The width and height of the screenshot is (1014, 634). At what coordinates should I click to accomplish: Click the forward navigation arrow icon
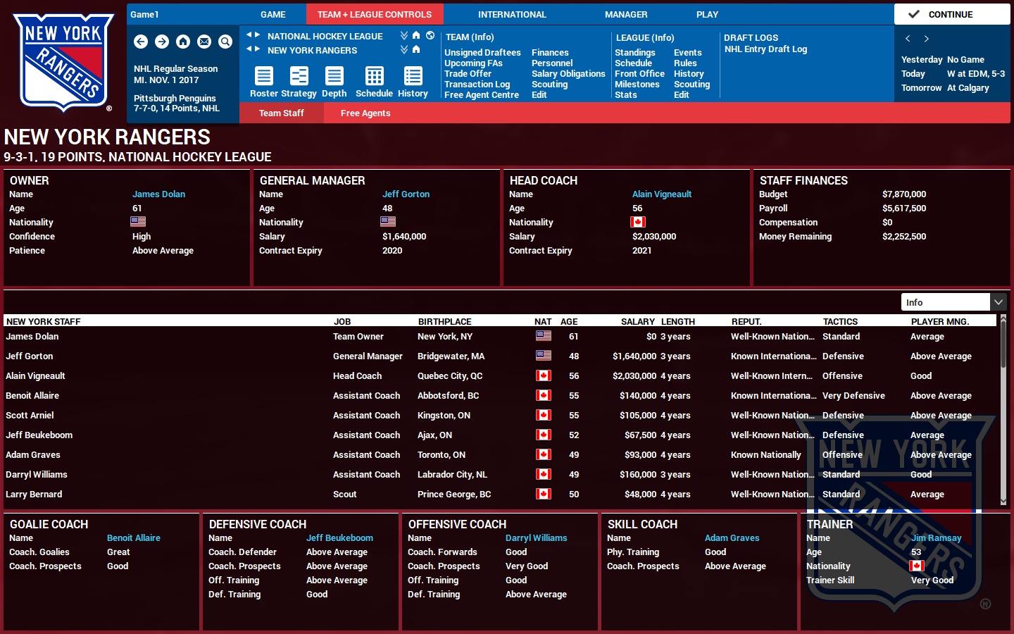(162, 42)
